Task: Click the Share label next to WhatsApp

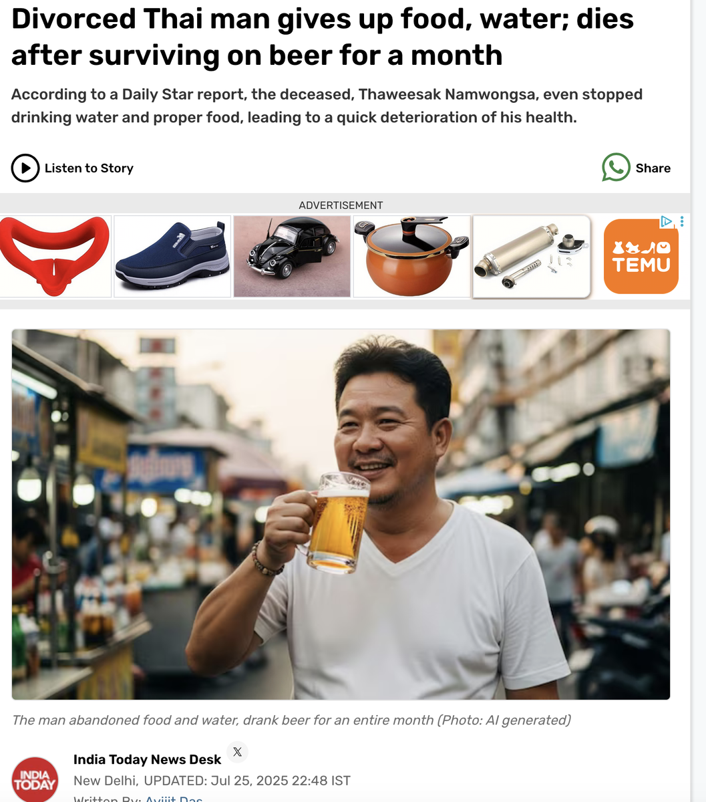Action: click(653, 168)
